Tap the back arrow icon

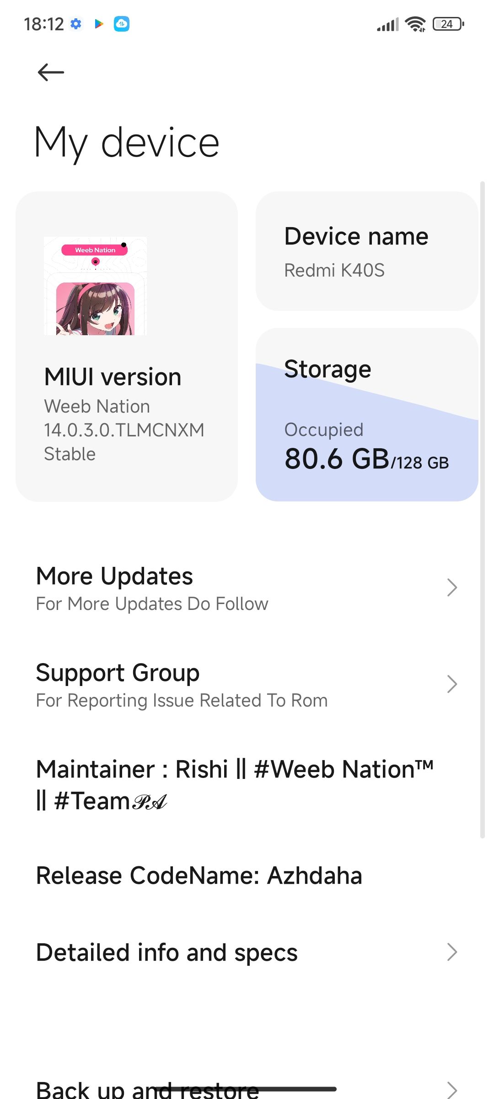[50, 72]
